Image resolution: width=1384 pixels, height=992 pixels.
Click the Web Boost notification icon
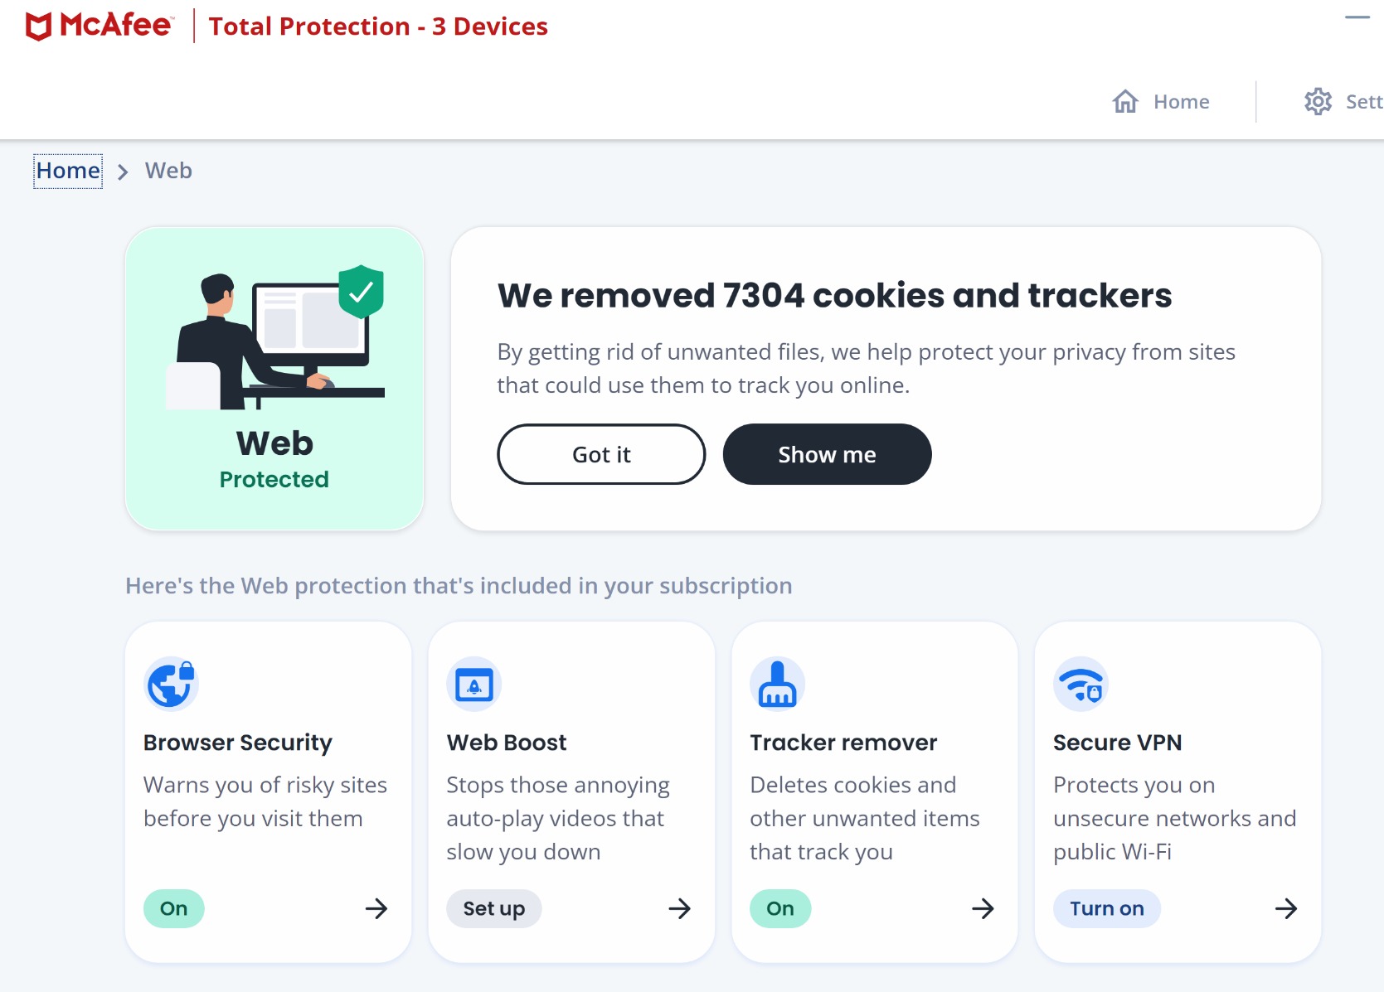tap(473, 684)
